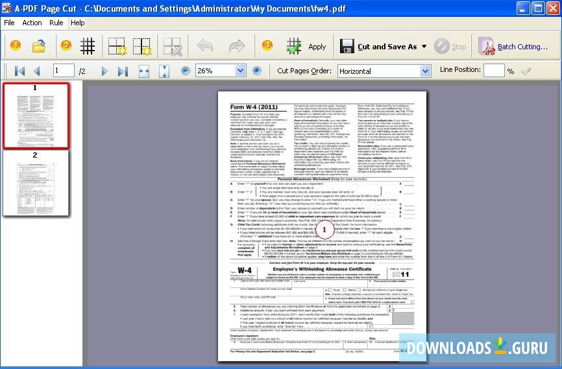Go to first page
562x369 pixels.
19,71
